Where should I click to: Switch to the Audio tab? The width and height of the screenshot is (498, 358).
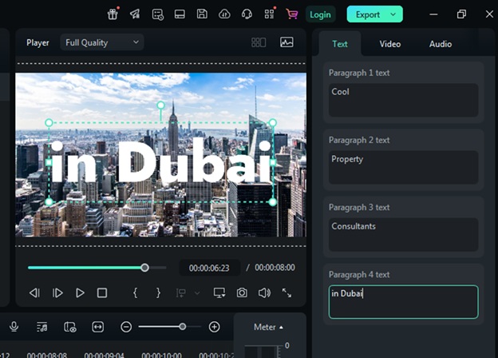tap(441, 44)
